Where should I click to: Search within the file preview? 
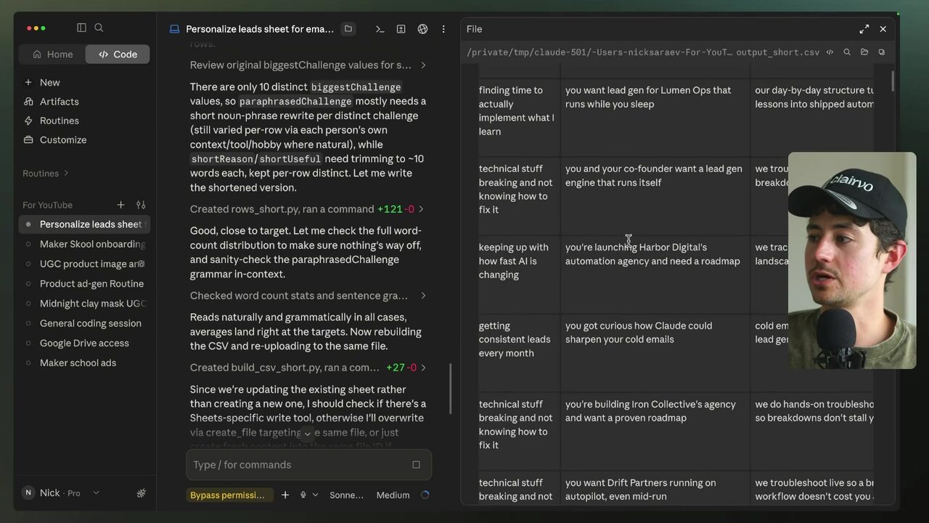847,52
